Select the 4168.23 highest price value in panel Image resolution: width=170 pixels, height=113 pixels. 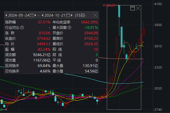click(91, 38)
